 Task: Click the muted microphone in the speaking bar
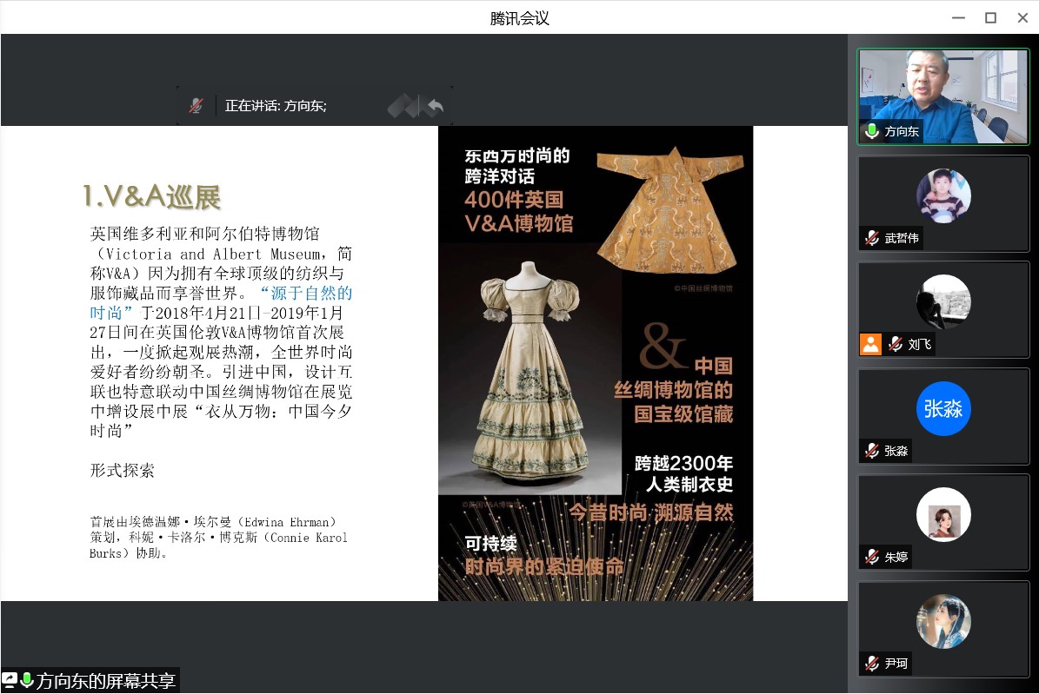coord(196,106)
